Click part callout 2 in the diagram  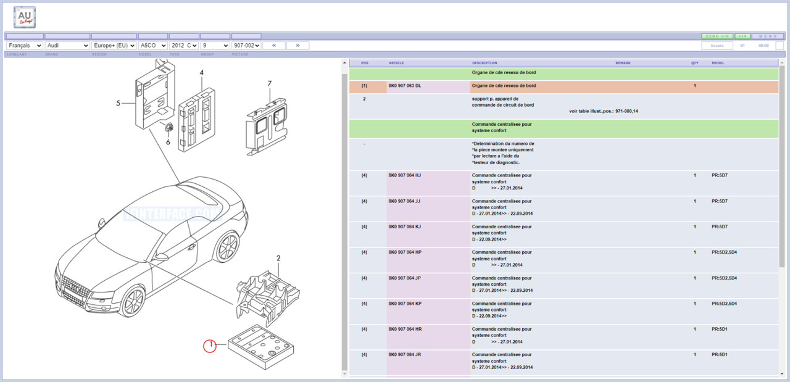[x=278, y=258]
